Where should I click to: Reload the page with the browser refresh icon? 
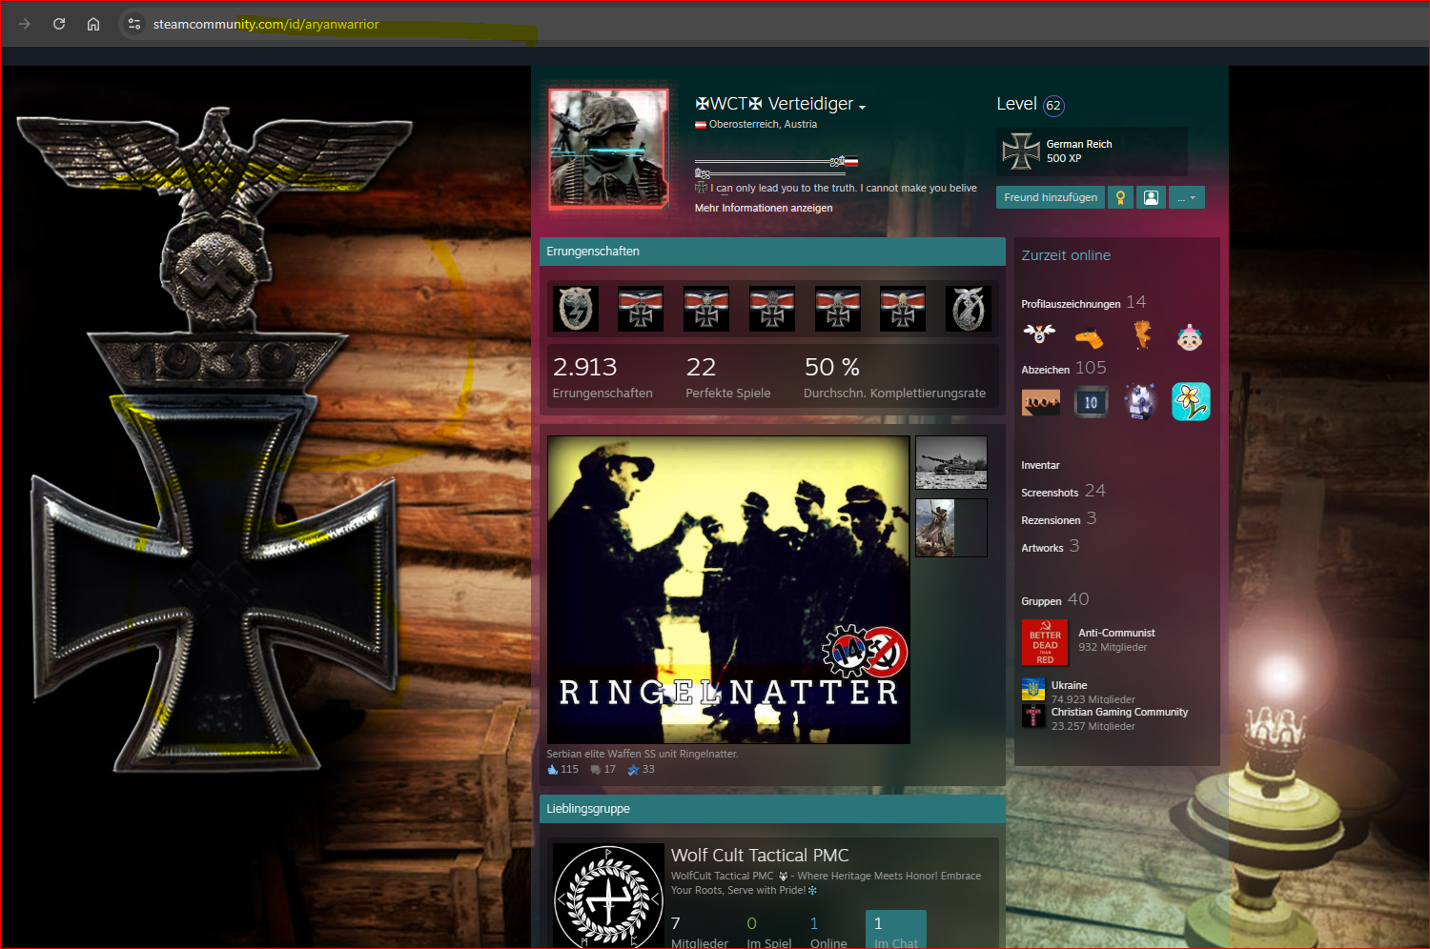tap(59, 24)
